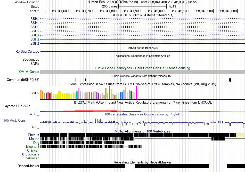Click the pale yellow block ending the Rhesus alignment

[240, 135]
